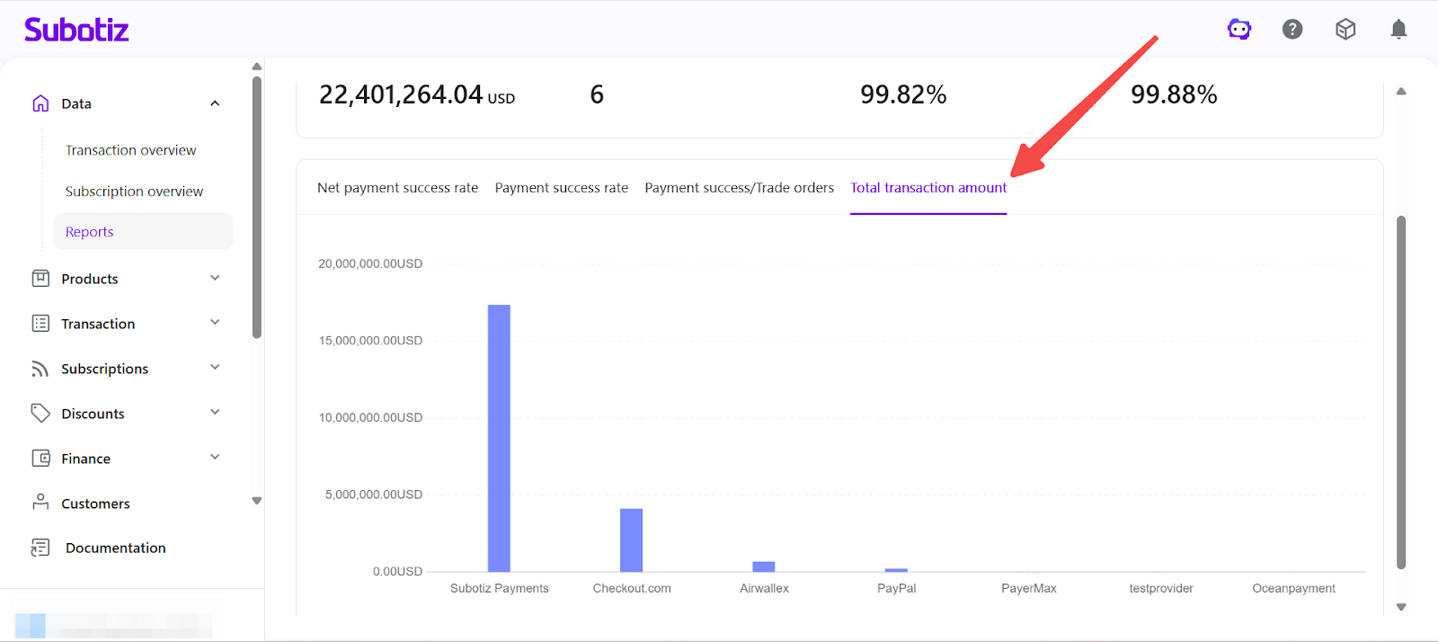Expand the Discounts menu chevron
Viewport: 1438px width, 642px height.
215,413
